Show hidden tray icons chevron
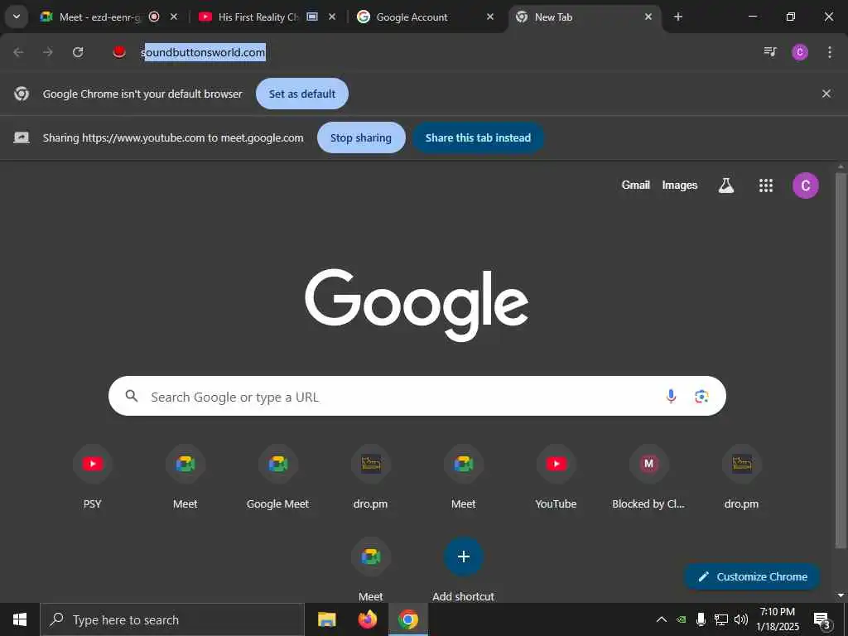The width and height of the screenshot is (848, 636). click(661, 619)
